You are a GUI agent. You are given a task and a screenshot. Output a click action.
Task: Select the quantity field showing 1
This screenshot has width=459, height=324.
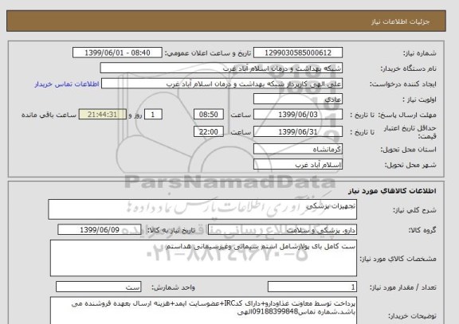[312, 287]
